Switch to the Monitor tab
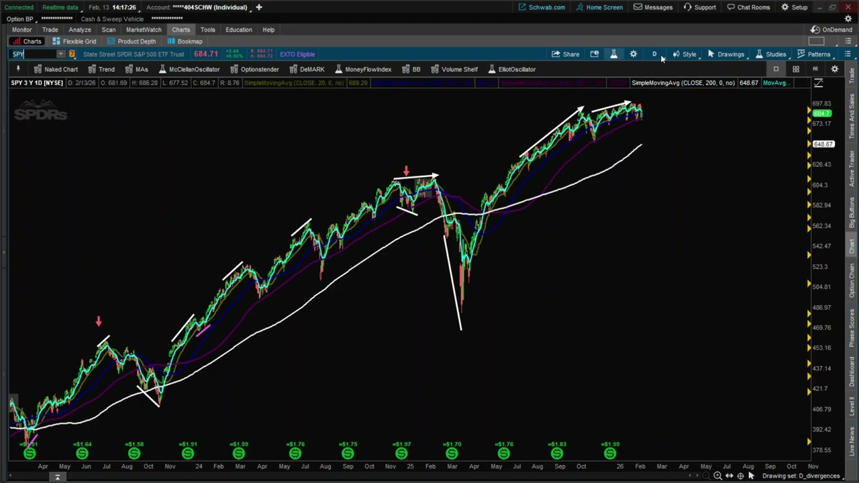Screen dimensions: 859x483 pos(21,30)
